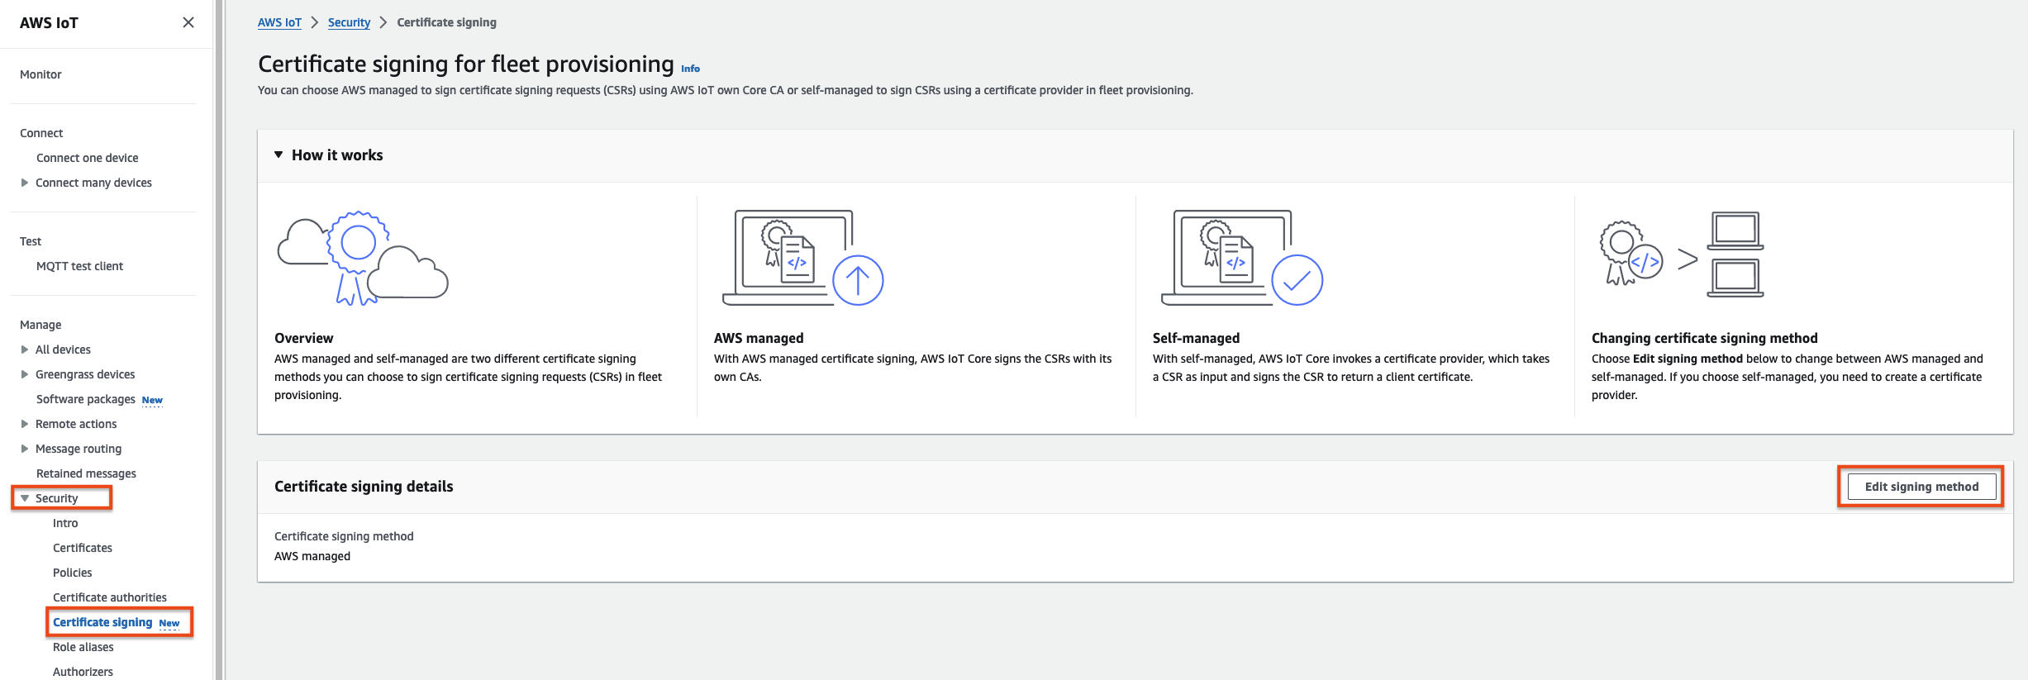Click the Connect section label
This screenshot has height=680, width=2028.
pyautogui.click(x=41, y=133)
